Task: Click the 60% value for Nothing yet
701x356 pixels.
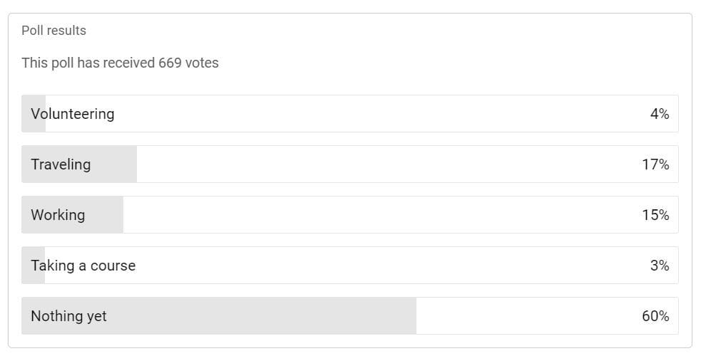Action: (x=655, y=316)
